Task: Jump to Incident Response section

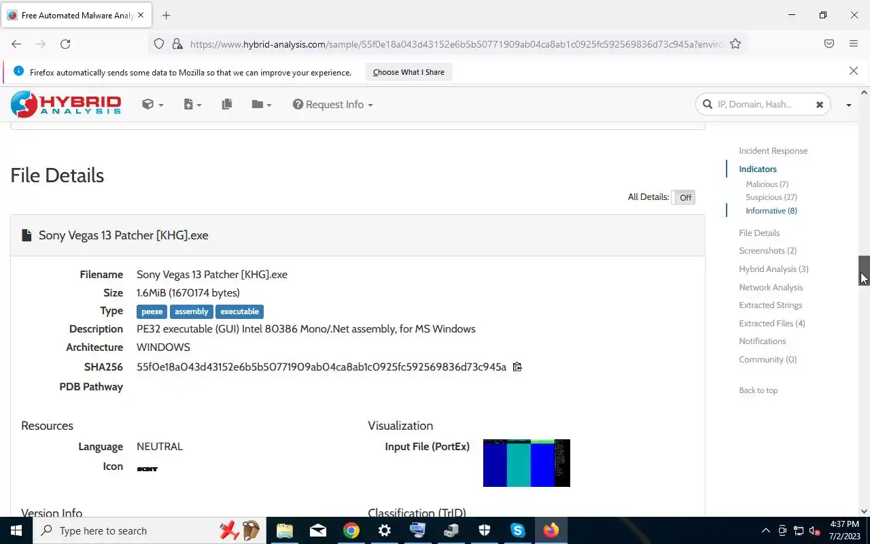Action: (773, 151)
